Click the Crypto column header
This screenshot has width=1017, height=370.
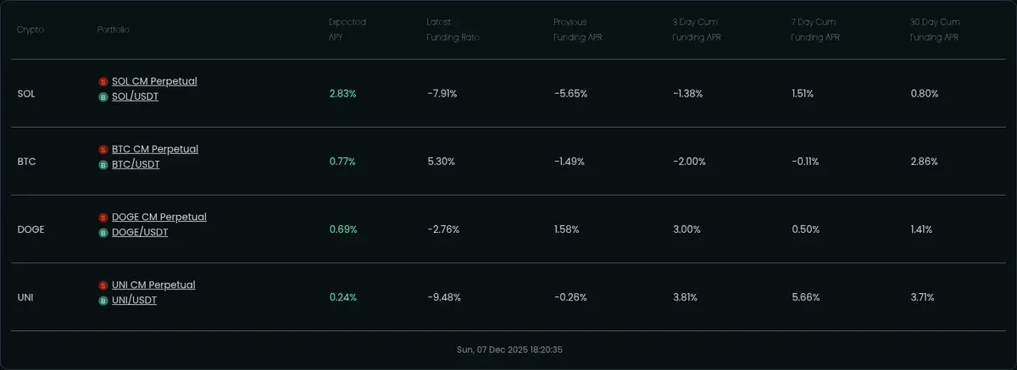click(31, 30)
